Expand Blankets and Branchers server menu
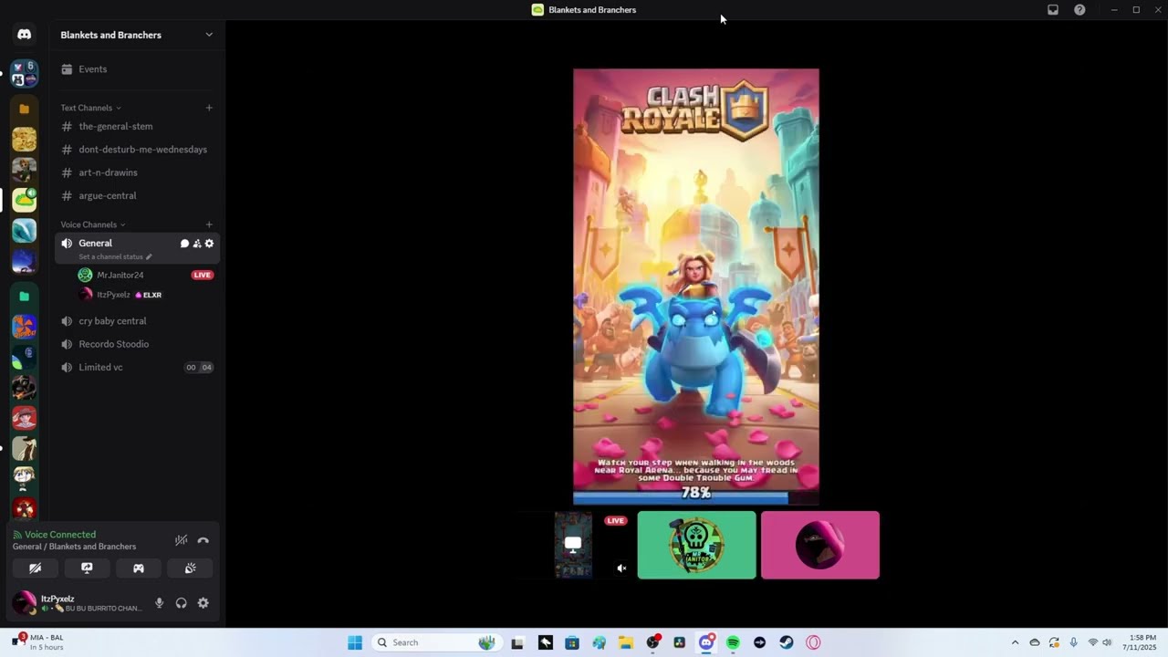The height and width of the screenshot is (657, 1168). 209,35
